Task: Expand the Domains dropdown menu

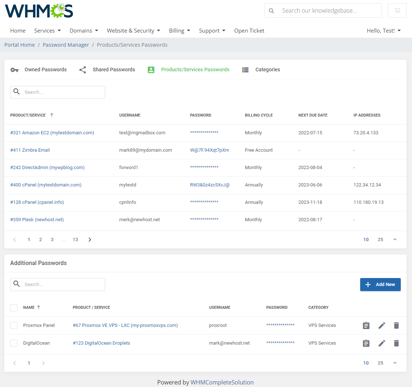Action: tap(84, 31)
